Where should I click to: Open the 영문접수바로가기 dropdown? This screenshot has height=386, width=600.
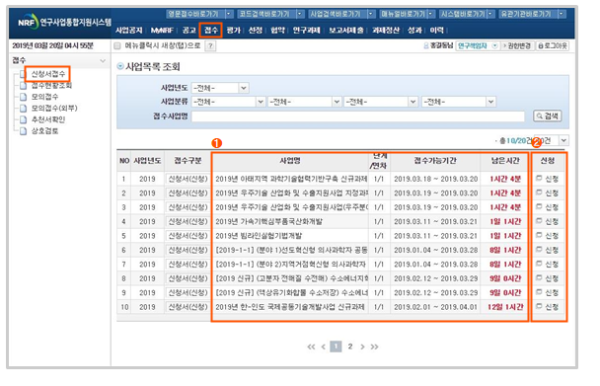(x=229, y=14)
